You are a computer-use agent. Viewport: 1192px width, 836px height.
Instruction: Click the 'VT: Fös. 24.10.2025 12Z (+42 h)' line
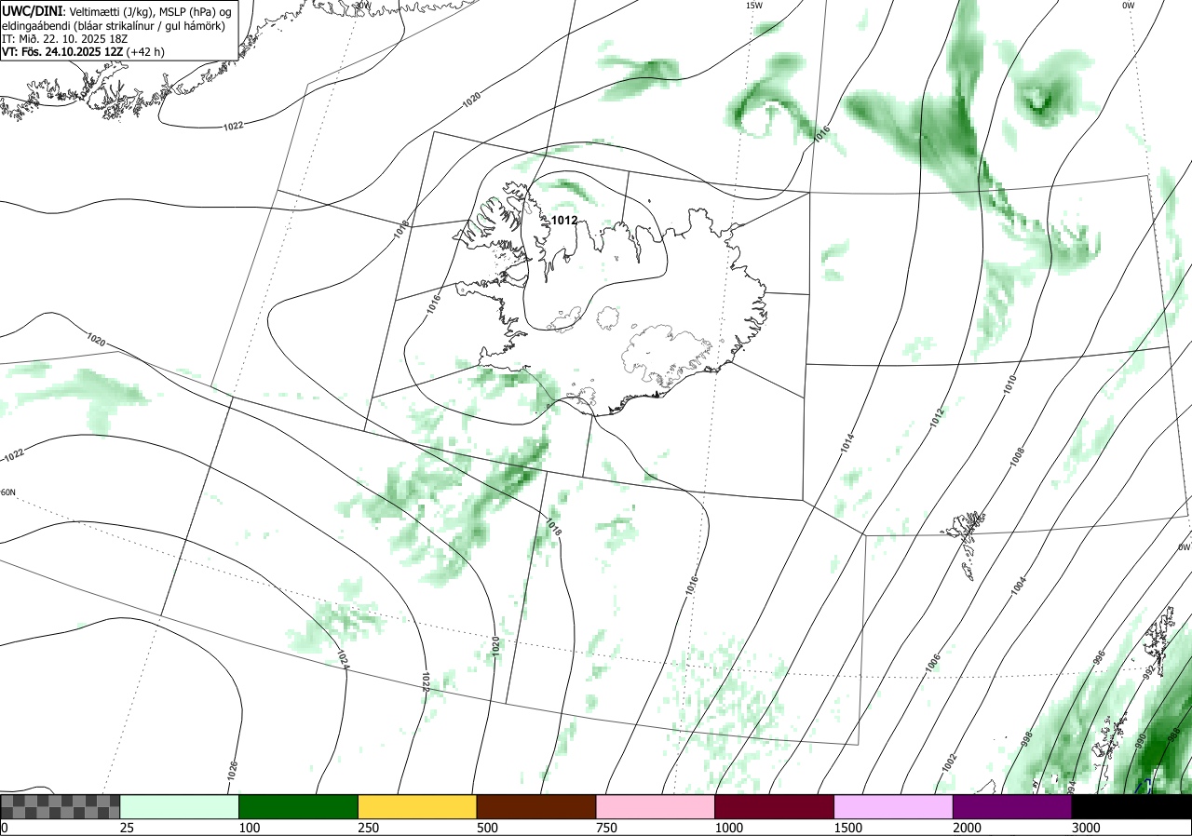(x=83, y=52)
